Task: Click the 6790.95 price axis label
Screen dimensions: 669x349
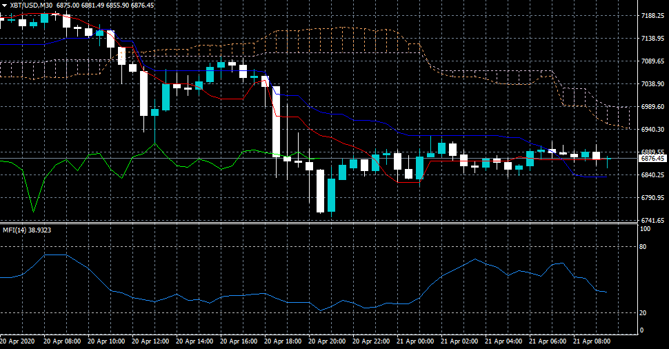Action: pyautogui.click(x=652, y=197)
